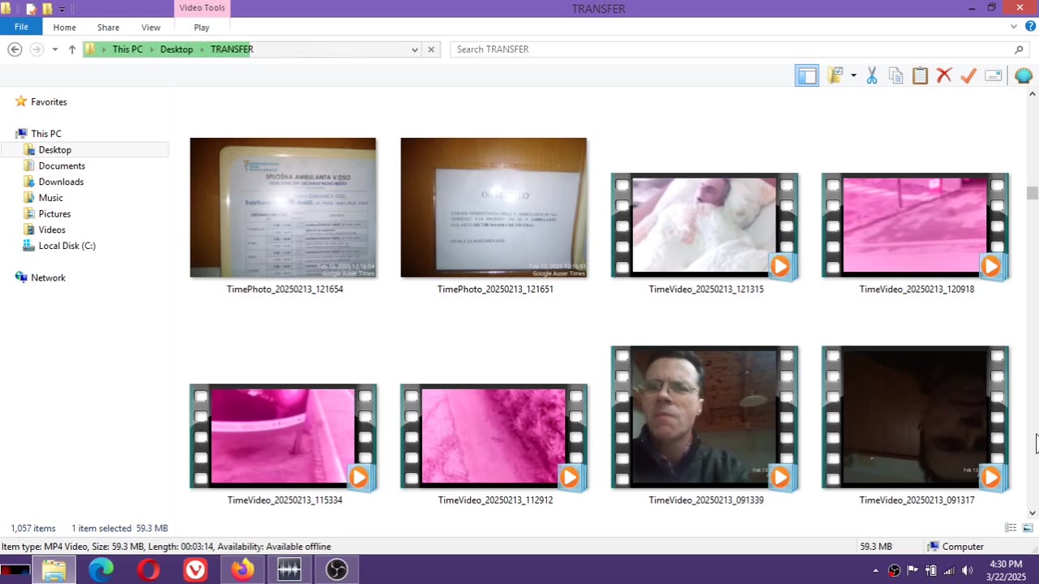
Task: Select video TimeVideo_20250213_121315
Action: point(705,226)
